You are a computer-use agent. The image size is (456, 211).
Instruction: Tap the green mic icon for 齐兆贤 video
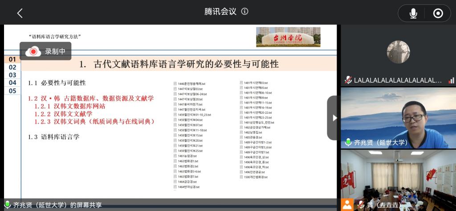point(348,143)
